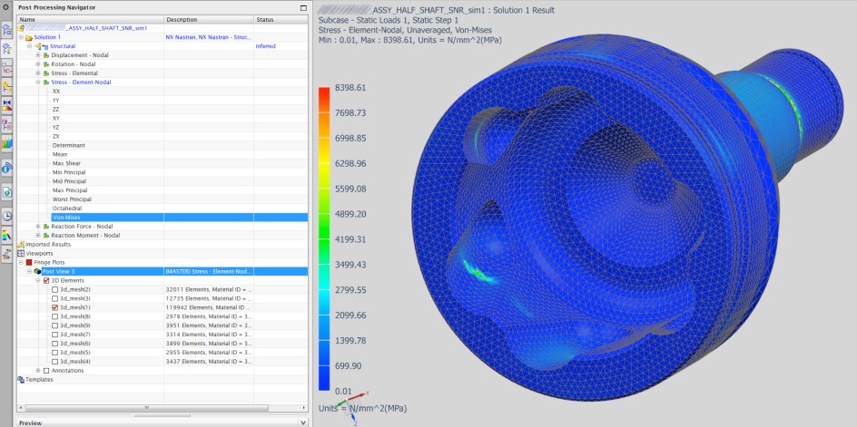The image size is (857, 427).
Task: Enable the 3d_mesh(5) checkbox
Action: point(54,352)
